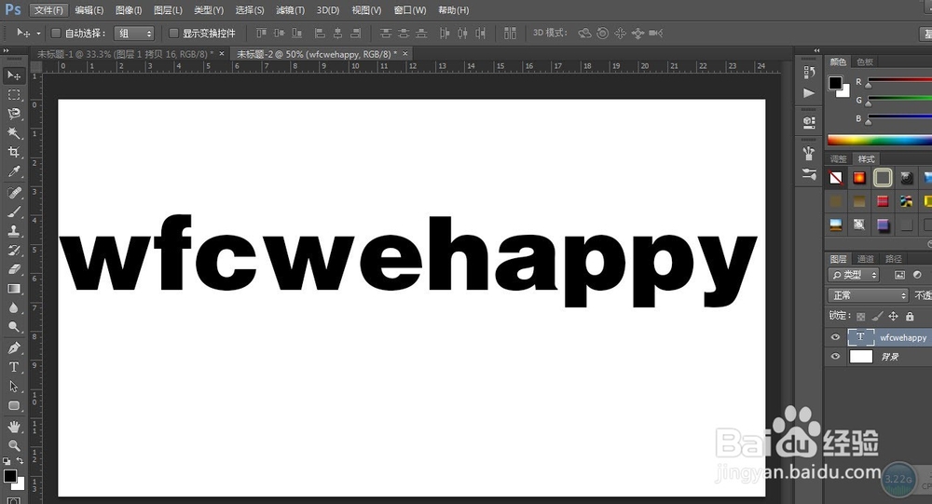Select the wfcwehappy layer thumbnail
This screenshot has width=932, height=504.
click(860, 337)
